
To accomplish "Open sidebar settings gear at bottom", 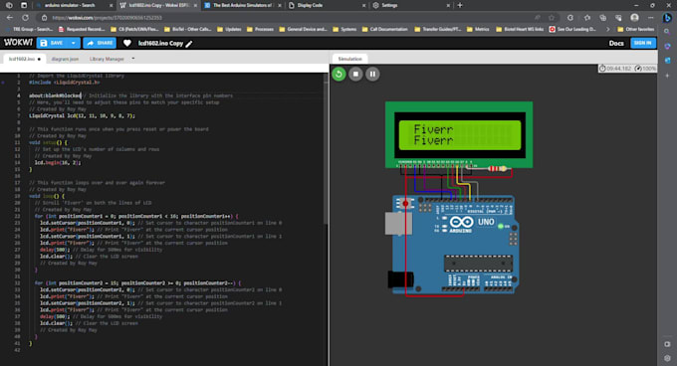I will click(x=667, y=358).
